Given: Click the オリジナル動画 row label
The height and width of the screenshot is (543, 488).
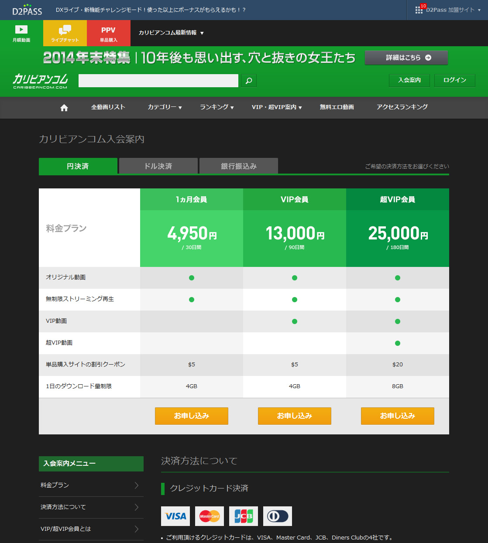Looking at the screenshot, I should 66,277.
